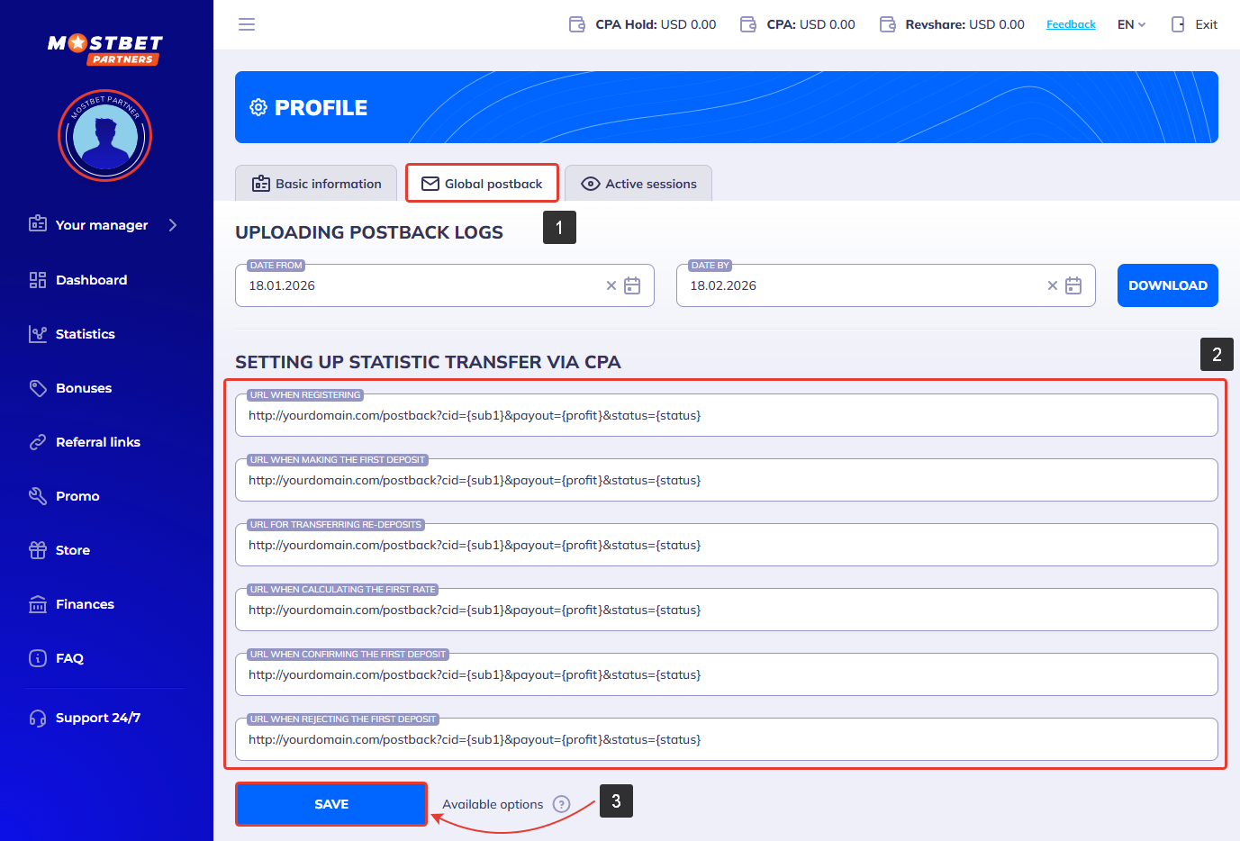1240x841 pixels.
Task: Click the URL when registering field
Action: click(x=726, y=416)
